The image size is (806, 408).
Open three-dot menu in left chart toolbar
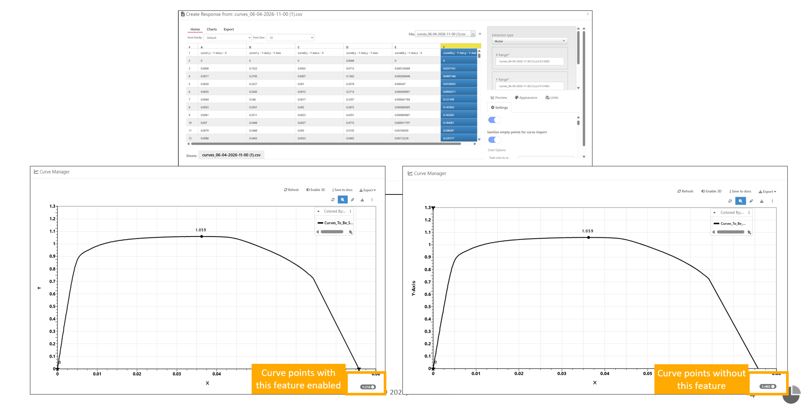372,200
